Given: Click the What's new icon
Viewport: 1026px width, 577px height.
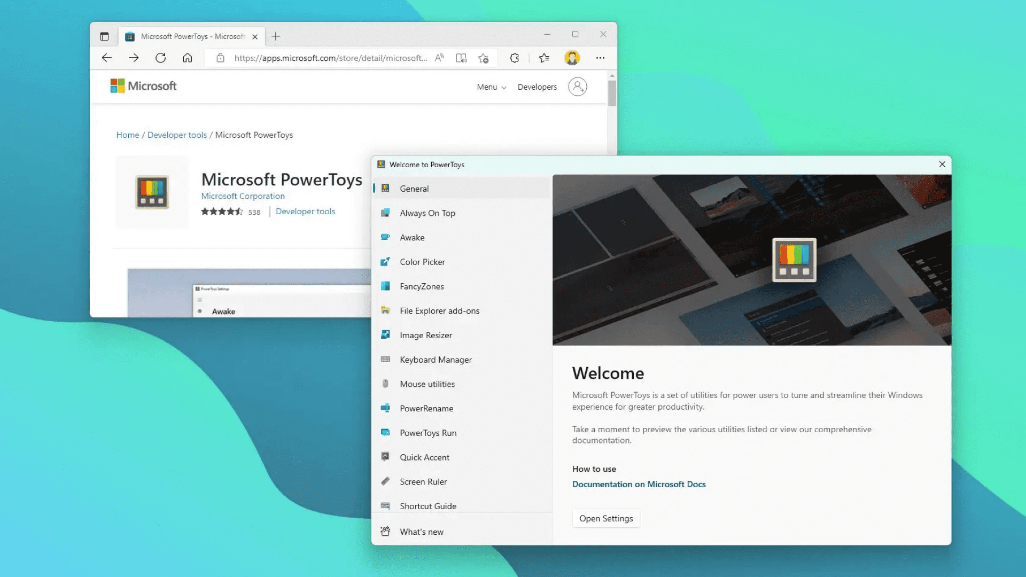Looking at the screenshot, I should point(385,532).
